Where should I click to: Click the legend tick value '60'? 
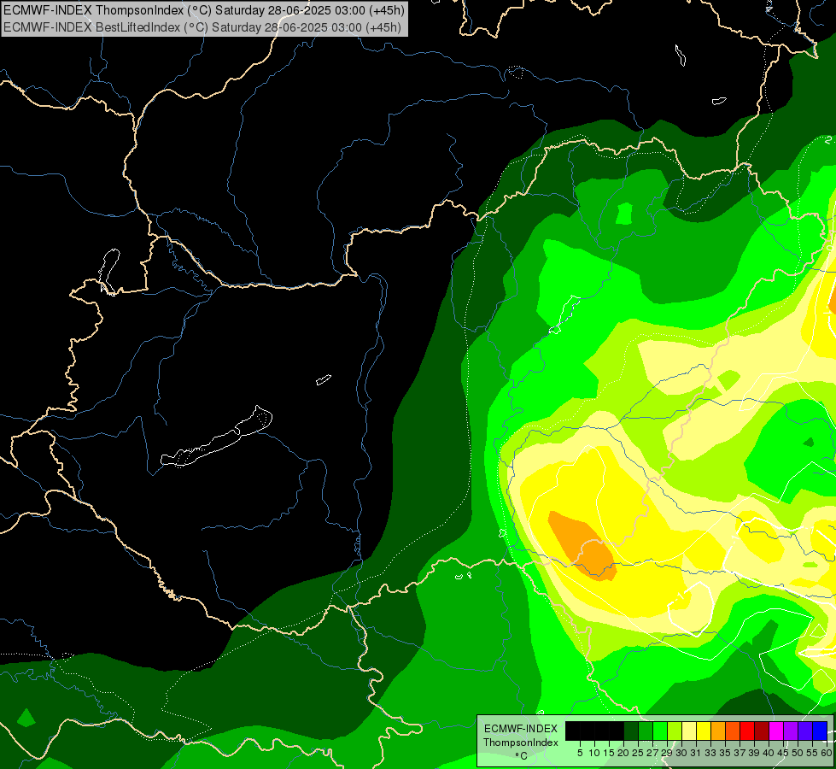[x=827, y=753]
